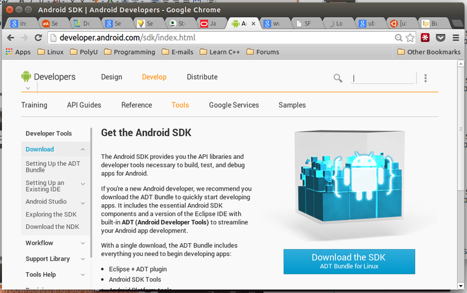This screenshot has height=293, width=467.
Task: Click the sidebar scrollbar handle
Action: [x=91, y=193]
